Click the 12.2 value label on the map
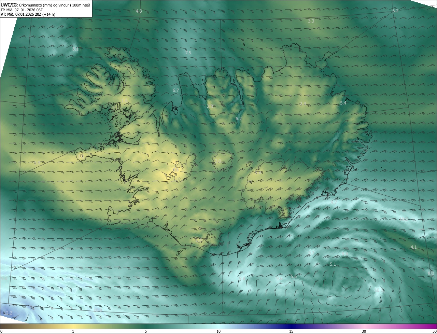The height and width of the screenshot is (334, 437). (8, 313)
